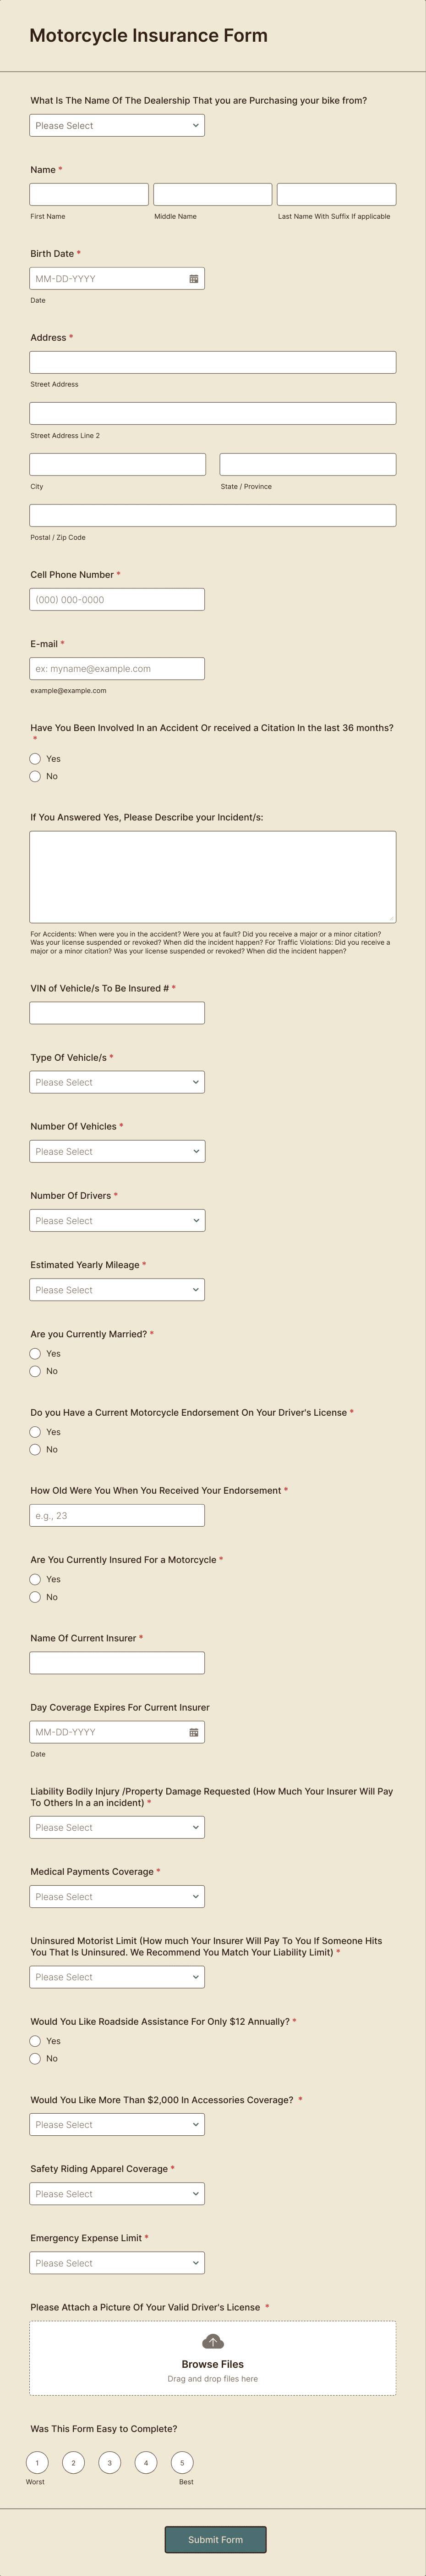This screenshot has width=426, height=2576.
Task: Open the dealership name dropdown
Action: (x=117, y=125)
